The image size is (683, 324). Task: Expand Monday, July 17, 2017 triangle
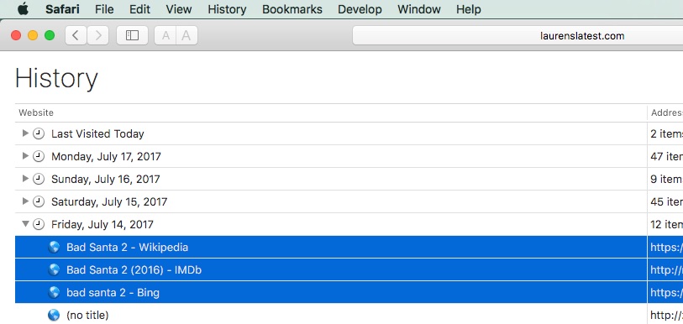tap(25, 156)
